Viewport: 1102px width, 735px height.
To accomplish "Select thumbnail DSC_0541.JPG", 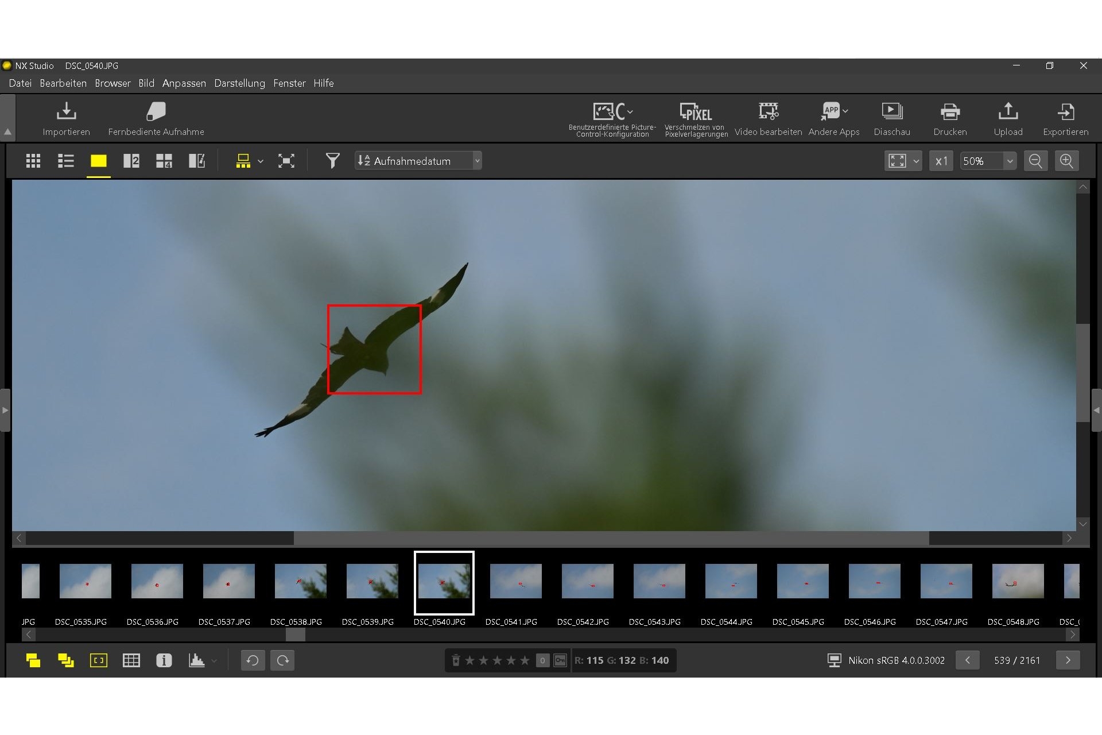I will click(x=515, y=581).
